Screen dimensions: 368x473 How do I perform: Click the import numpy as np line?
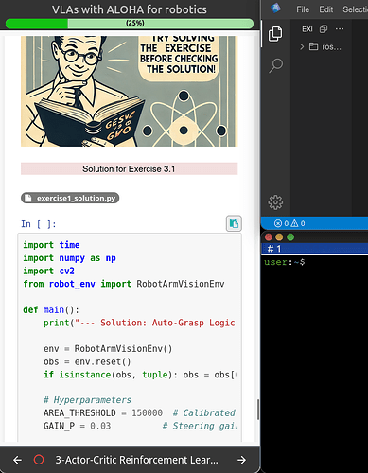[x=69, y=258]
